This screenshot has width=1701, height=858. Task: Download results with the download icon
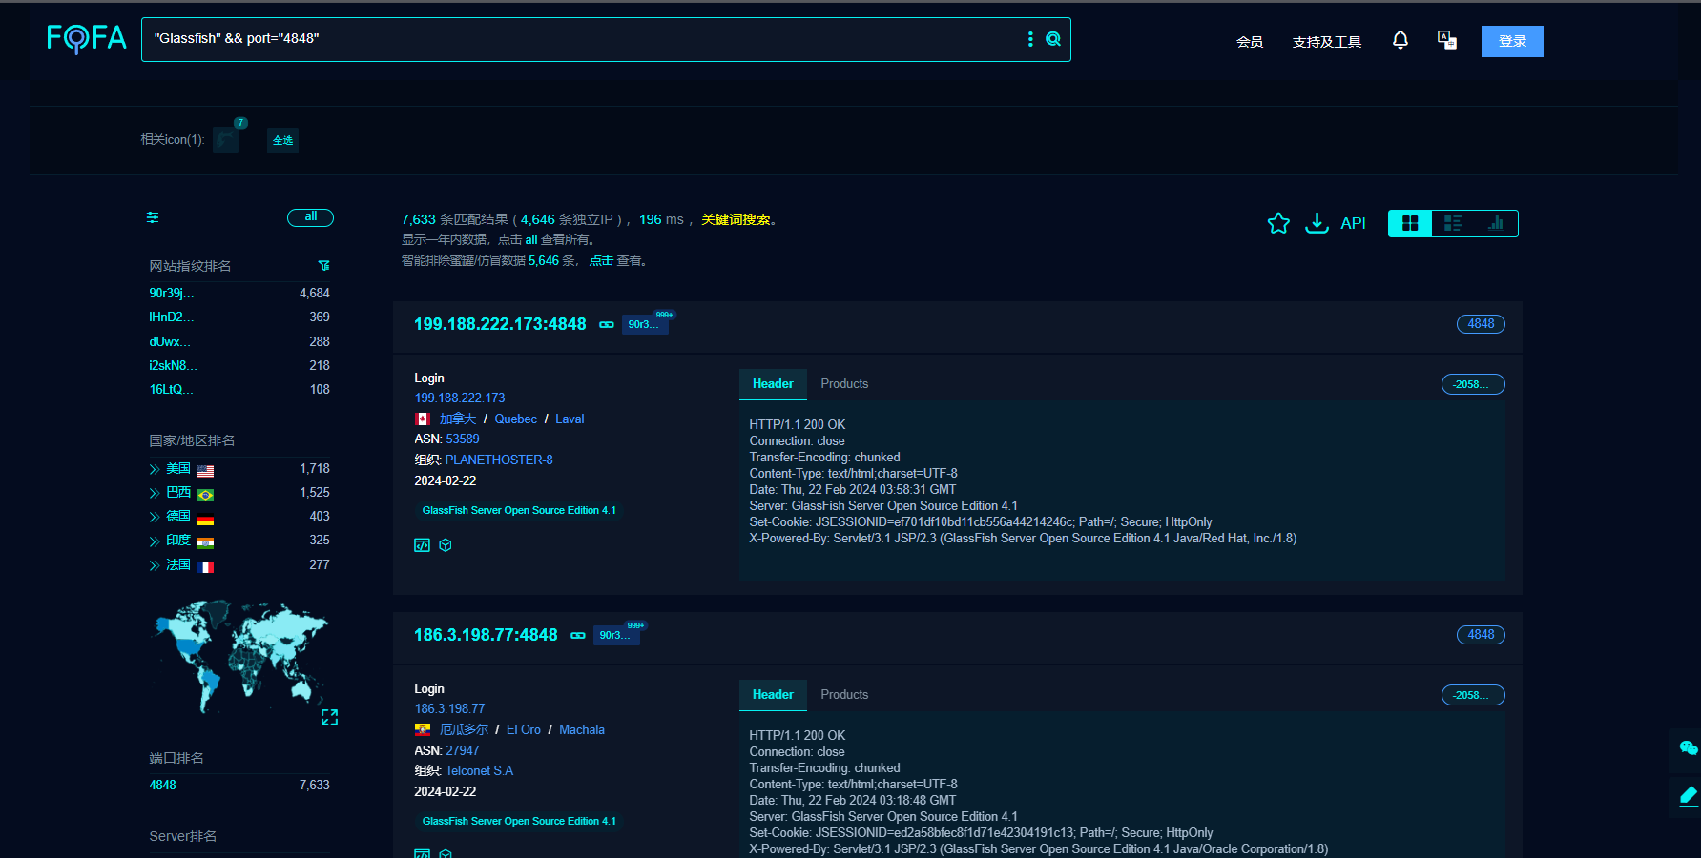tap(1317, 223)
